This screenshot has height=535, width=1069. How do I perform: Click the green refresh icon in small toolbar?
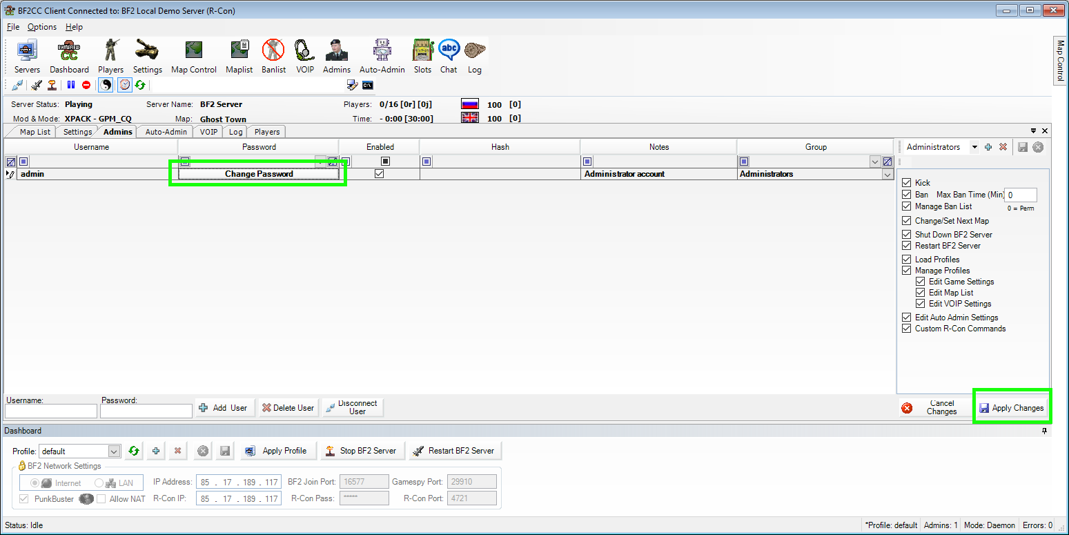[140, 85]
